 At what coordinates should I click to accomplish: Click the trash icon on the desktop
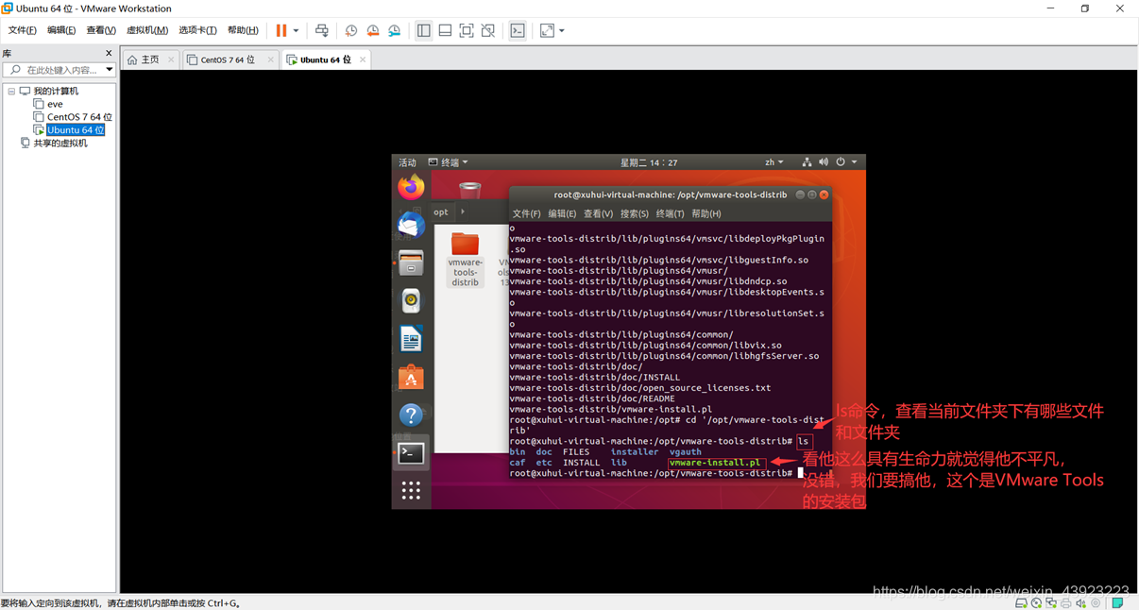[469, 190]
